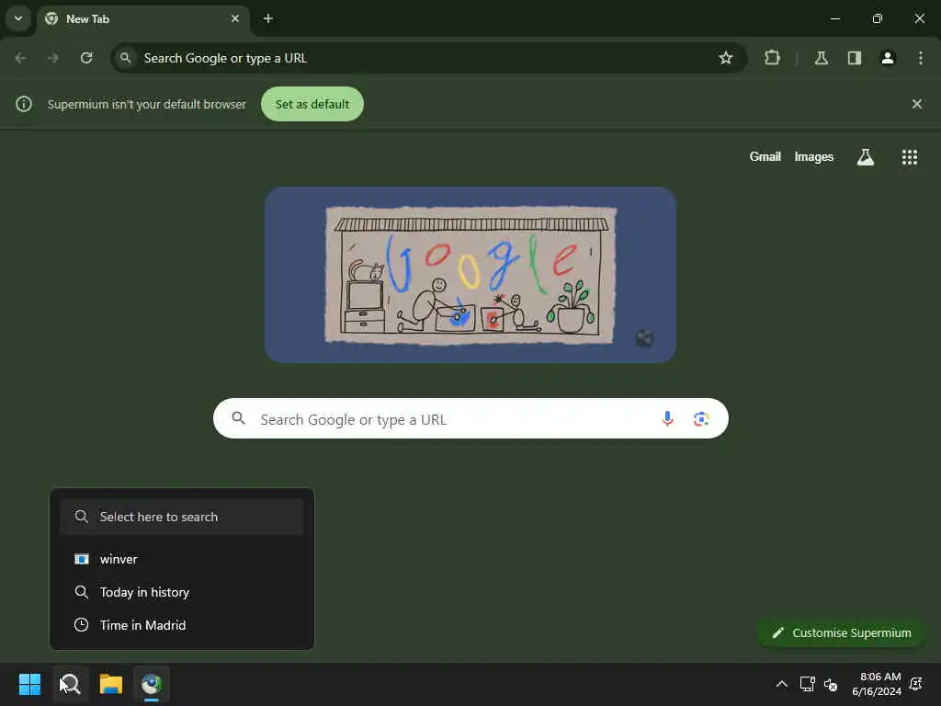Open the Google apps grid
Screen dimensions: 941x706
click(x=909, y=157)
